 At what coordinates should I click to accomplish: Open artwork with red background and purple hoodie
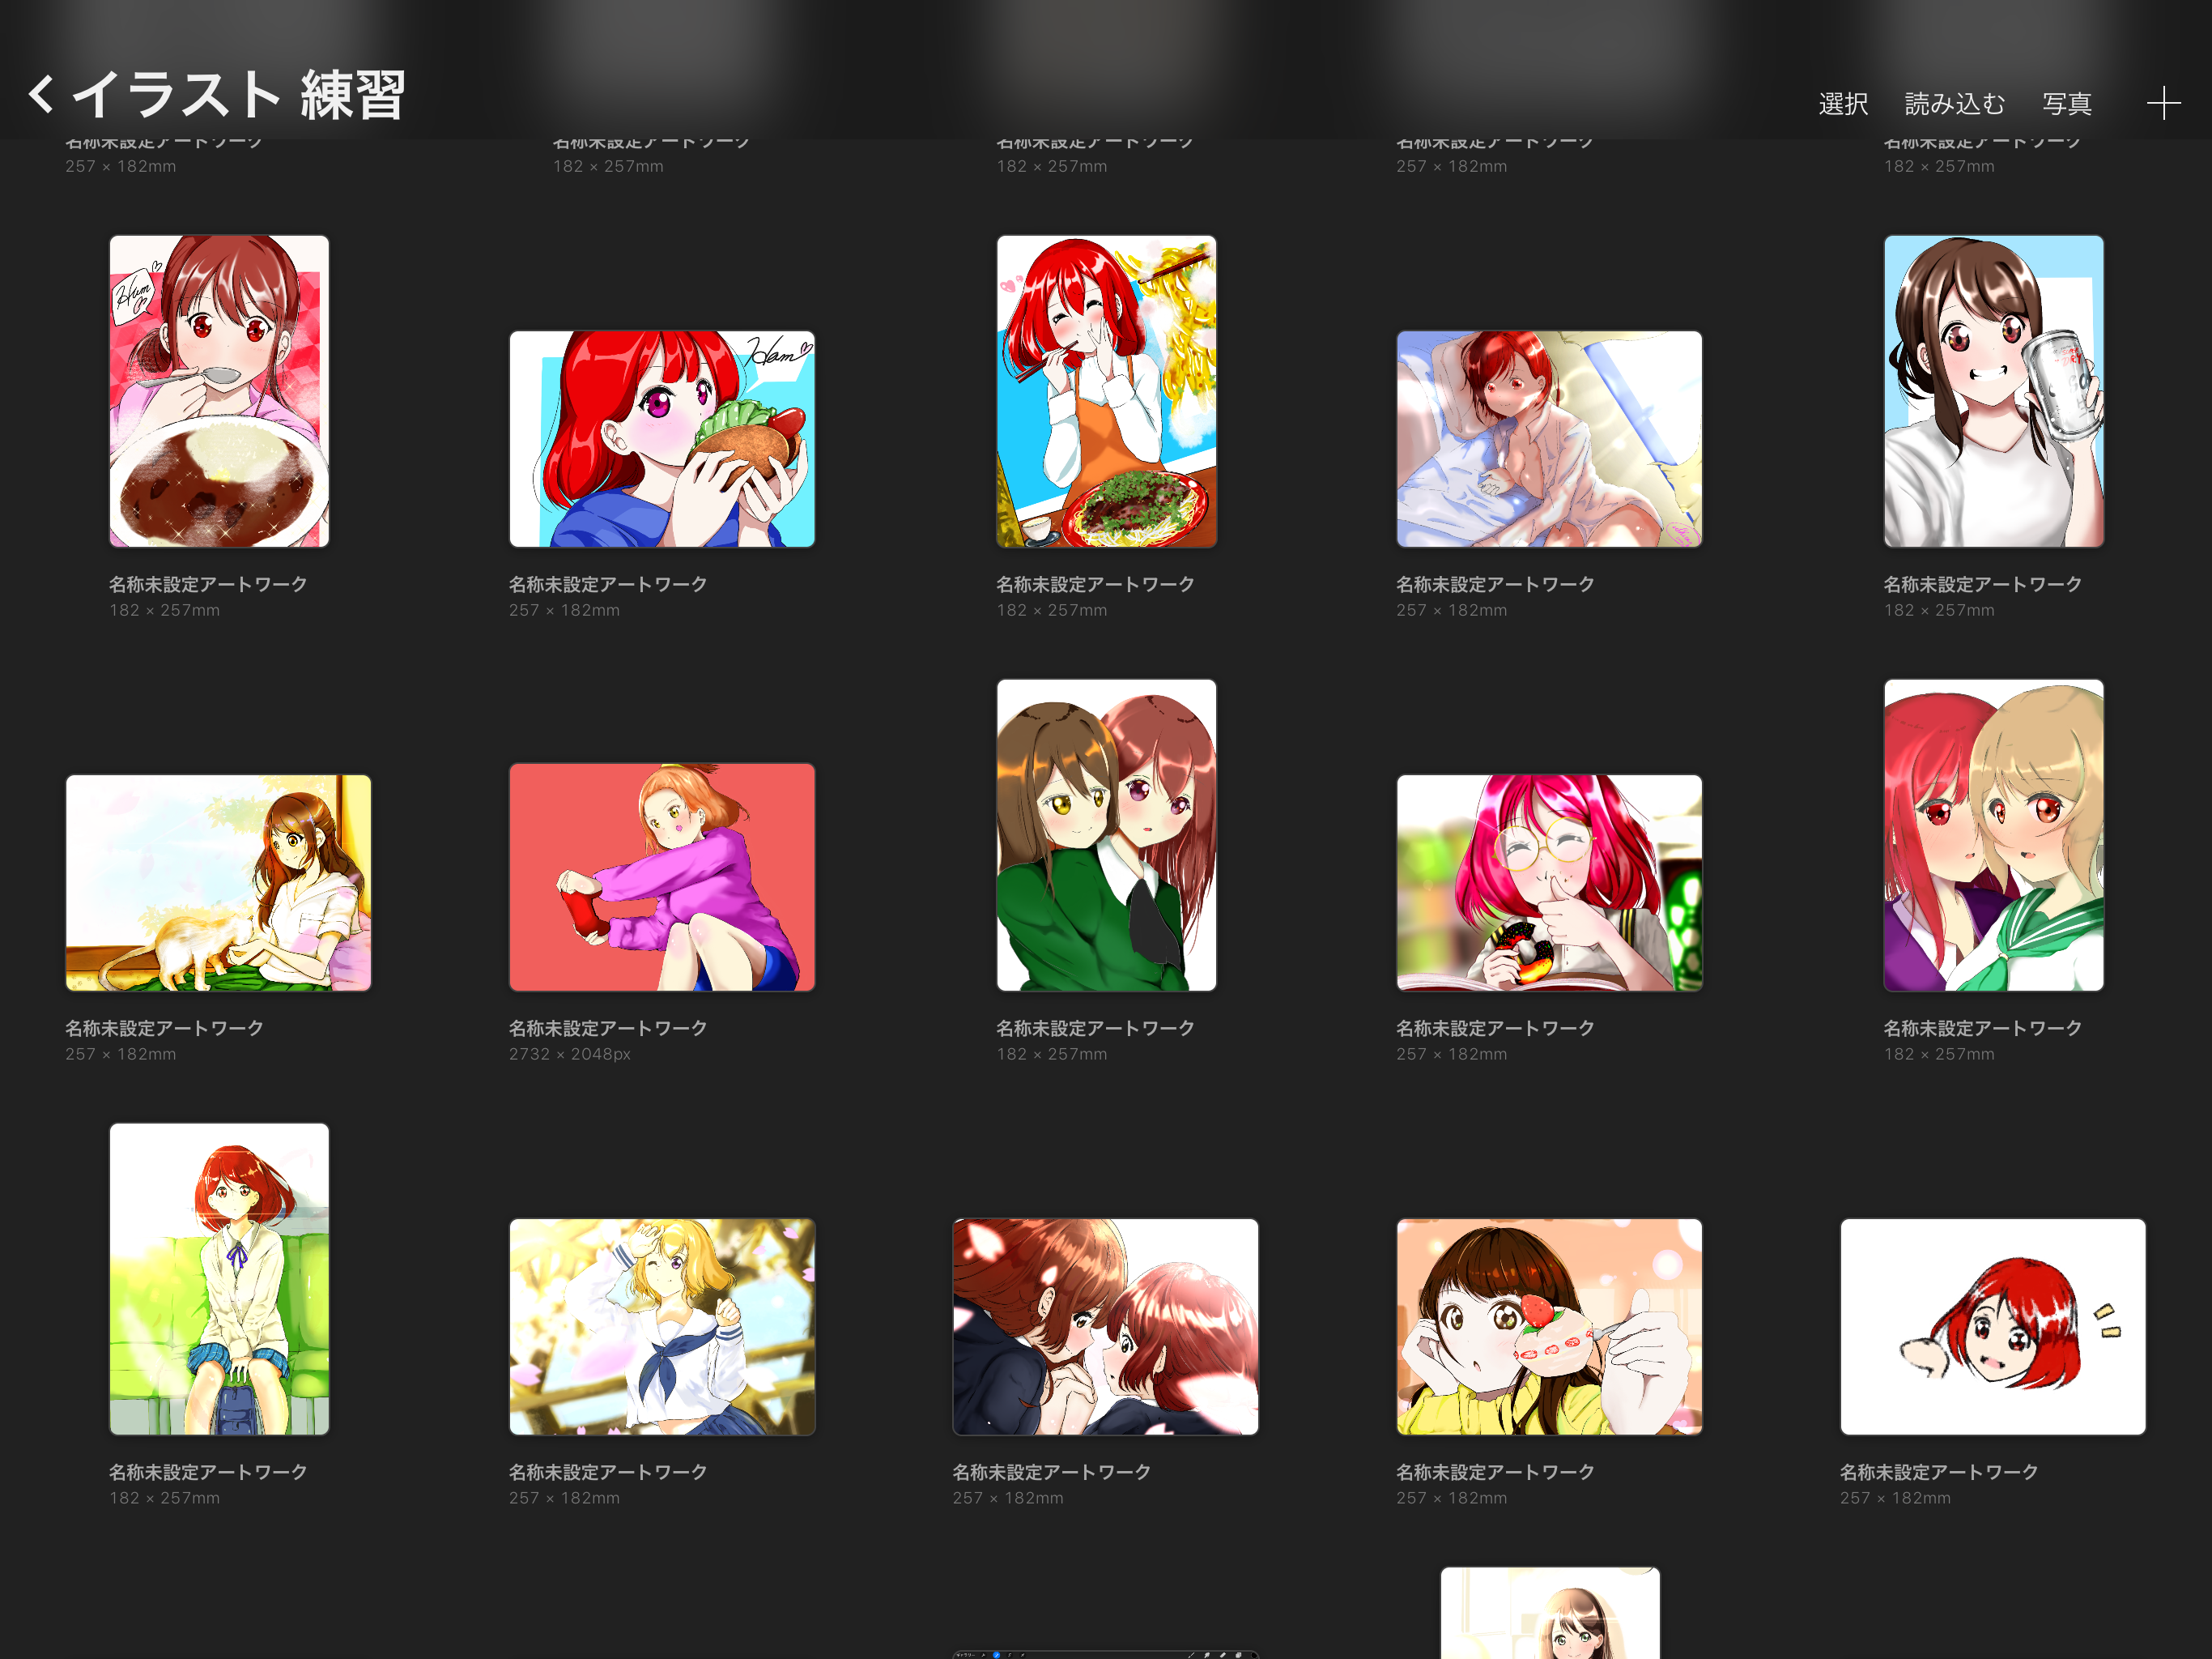662,877
